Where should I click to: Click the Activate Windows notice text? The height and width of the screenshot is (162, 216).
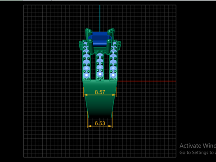(198, 146)
